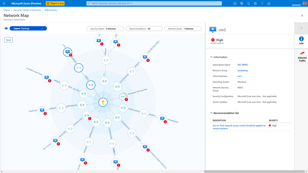Switch to the Allowed Traffic tab

(302, 57)
